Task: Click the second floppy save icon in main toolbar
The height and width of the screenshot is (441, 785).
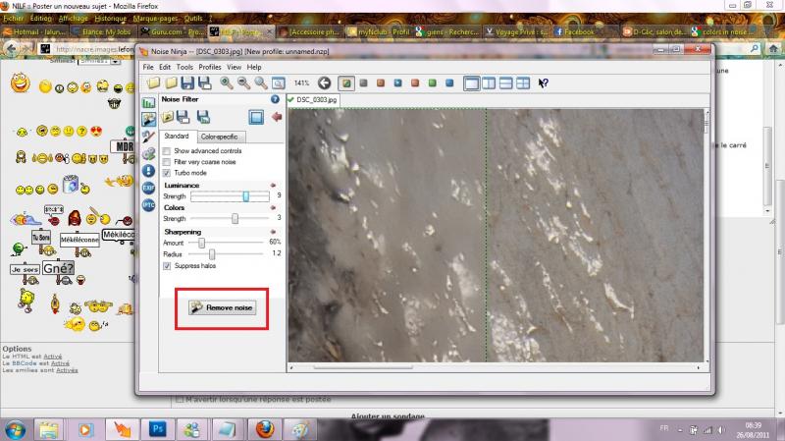Action: [205, 83]
